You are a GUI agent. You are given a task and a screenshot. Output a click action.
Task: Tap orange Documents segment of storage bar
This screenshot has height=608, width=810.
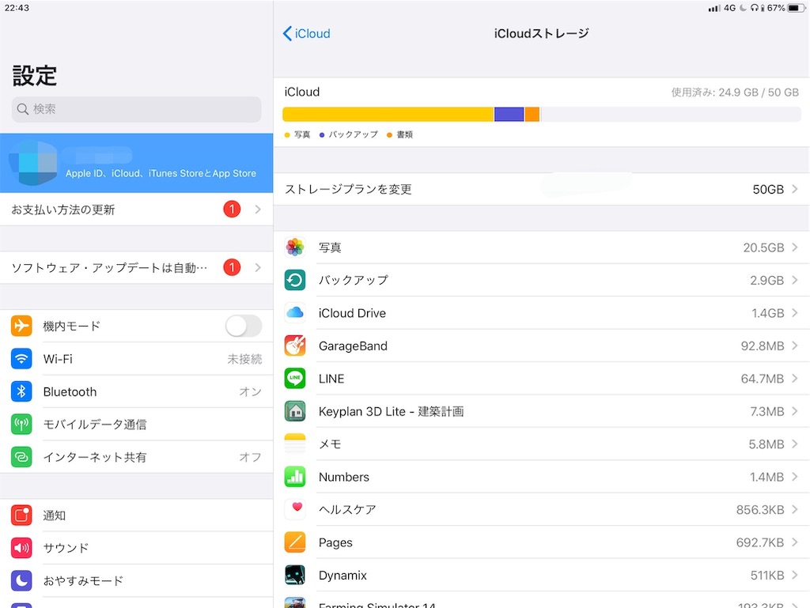pyautogui.click(x=532, y=114)
